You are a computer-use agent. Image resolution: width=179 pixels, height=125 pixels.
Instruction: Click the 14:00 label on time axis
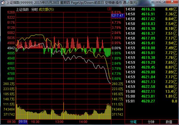(83, 122)
